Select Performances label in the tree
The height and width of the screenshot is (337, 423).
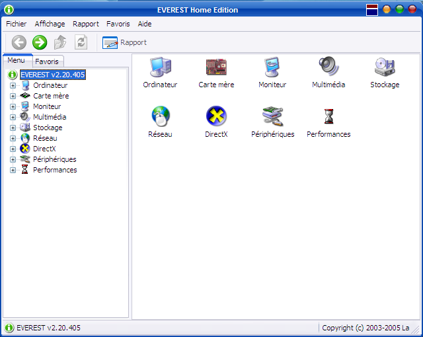(55, 170)
